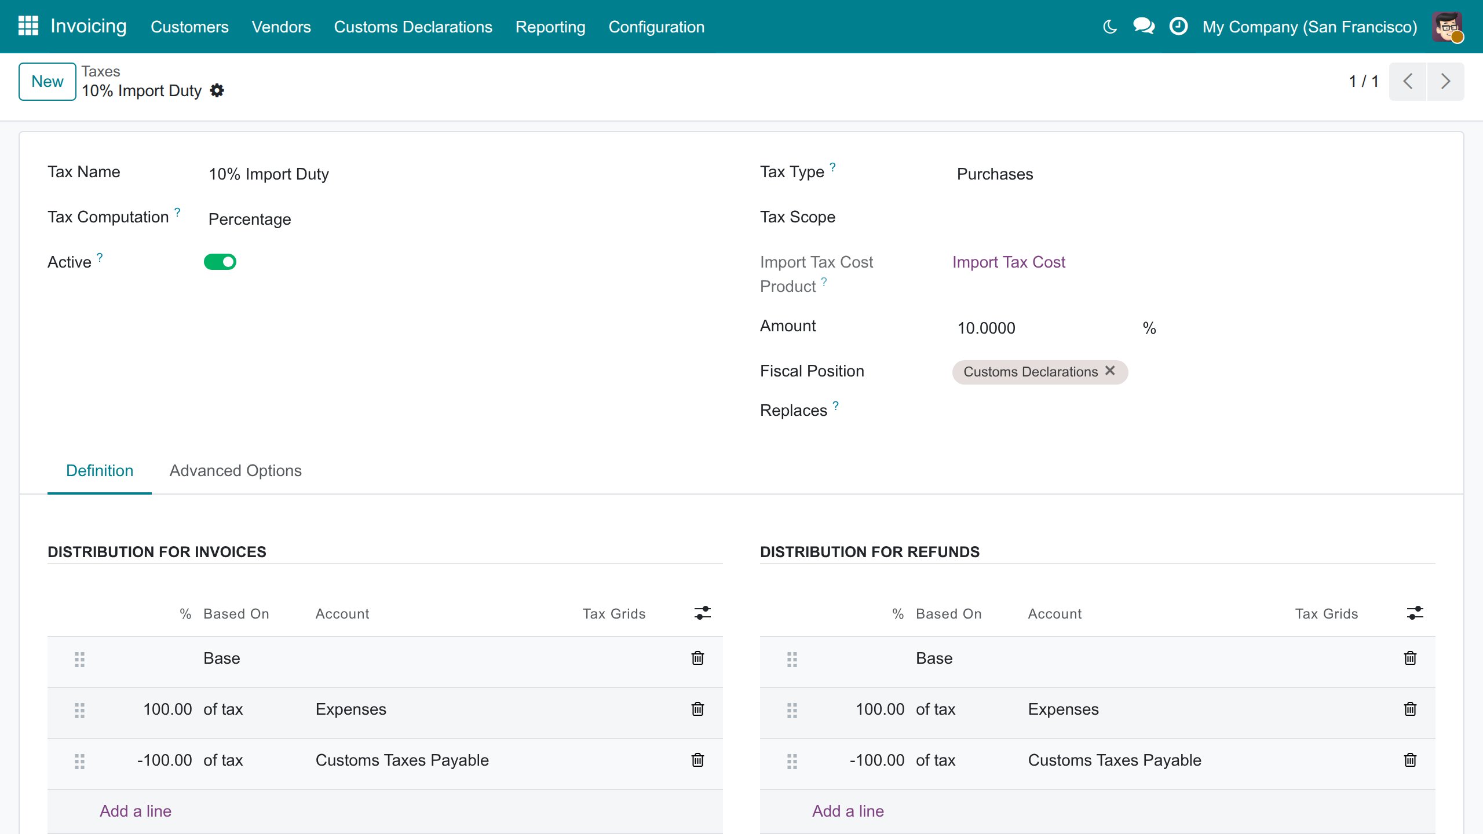Open the conversations chat icon
The width and height of the screenshot is (1483, 834).
coord(1144,26)
